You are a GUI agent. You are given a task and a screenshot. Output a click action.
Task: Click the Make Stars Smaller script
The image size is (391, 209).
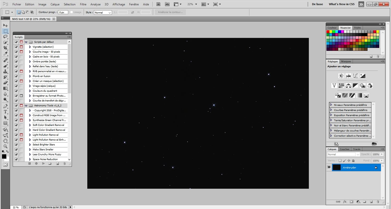43,150
